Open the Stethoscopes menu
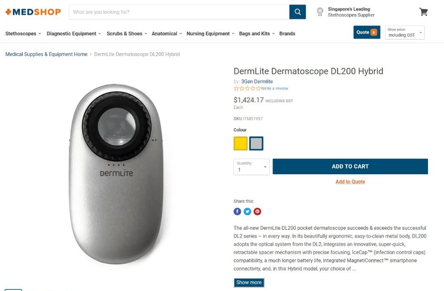 [x=21, y=34]
